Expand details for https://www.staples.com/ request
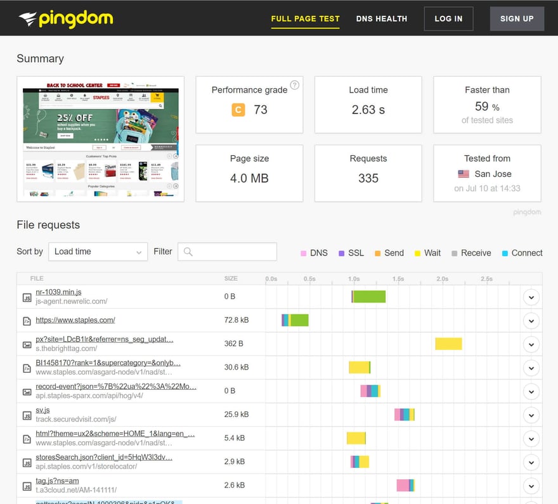Image resolution: width=558 pixels, height=504 pixels. coord(531,321)
